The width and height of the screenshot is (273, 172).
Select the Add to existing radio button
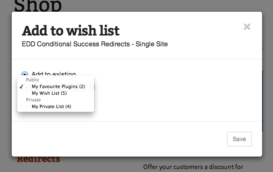tap(25, 73)
